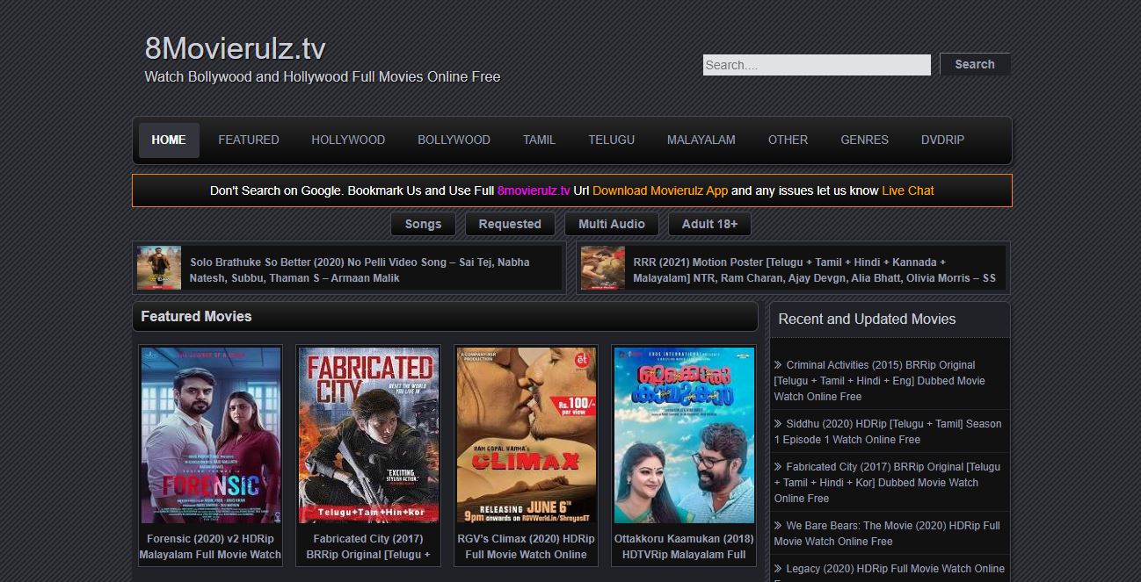Click the Adult 18+ button
Image resolution: width=1141 pixels, height=582 pixels.
pyautogui.click(x=709, y=224)
